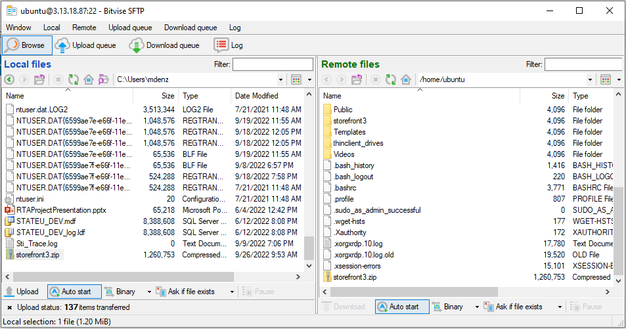The image size is (626, 329).
Task: Go back in Remote files pane
Action: 326,79
